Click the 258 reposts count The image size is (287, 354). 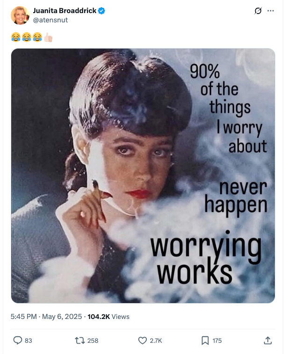93,340
